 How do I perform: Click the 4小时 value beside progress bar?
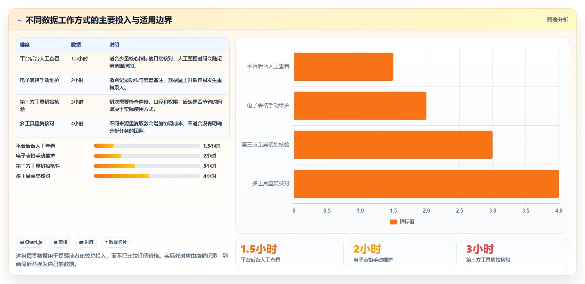pos(210,176)
